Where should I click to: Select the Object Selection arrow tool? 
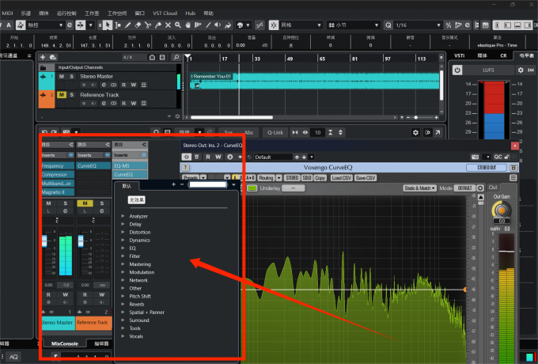pos(108,25)
